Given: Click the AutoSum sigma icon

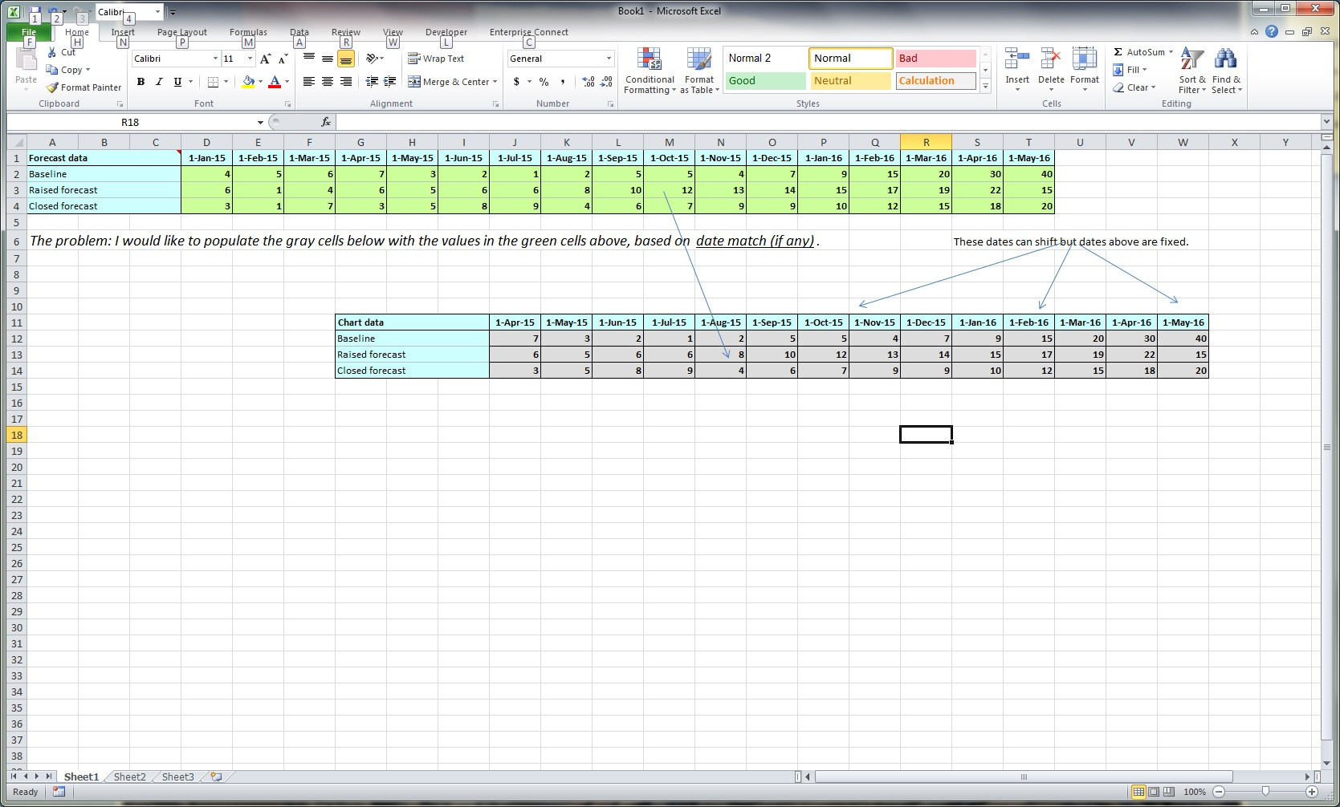Looking at the screenshot, I should click(x=1118, y=52).
